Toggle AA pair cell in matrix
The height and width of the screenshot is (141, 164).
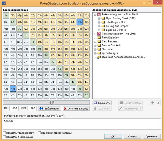point(6,15)
